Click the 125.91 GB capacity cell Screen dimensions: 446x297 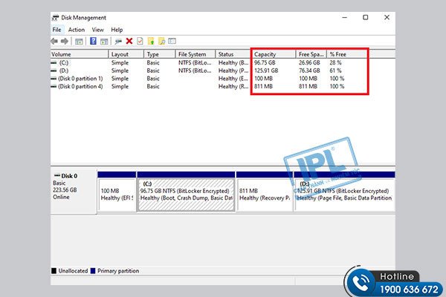pos(266,71)
